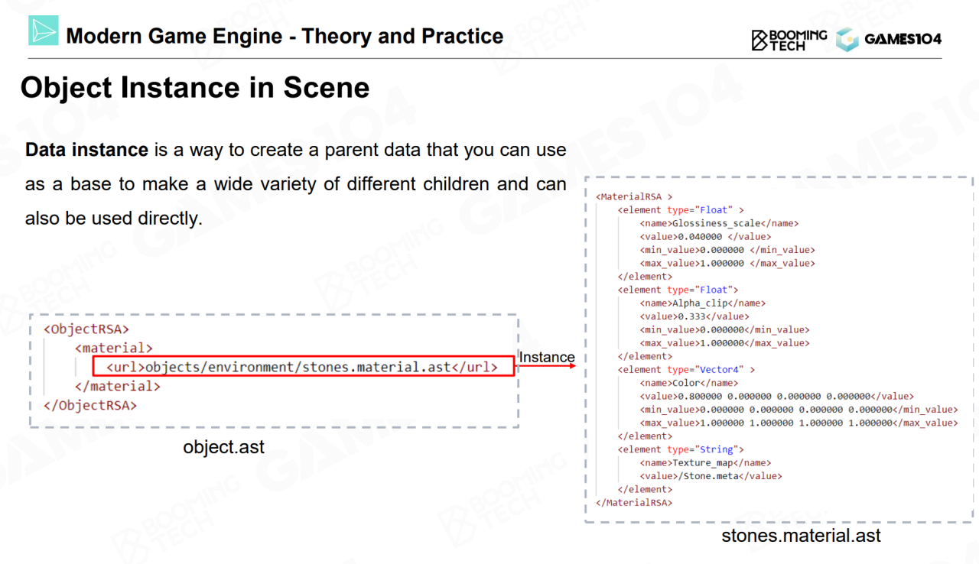Click the Booming Tech logo
This screenshot has width=979, height=564.
[x=789, y=40]
